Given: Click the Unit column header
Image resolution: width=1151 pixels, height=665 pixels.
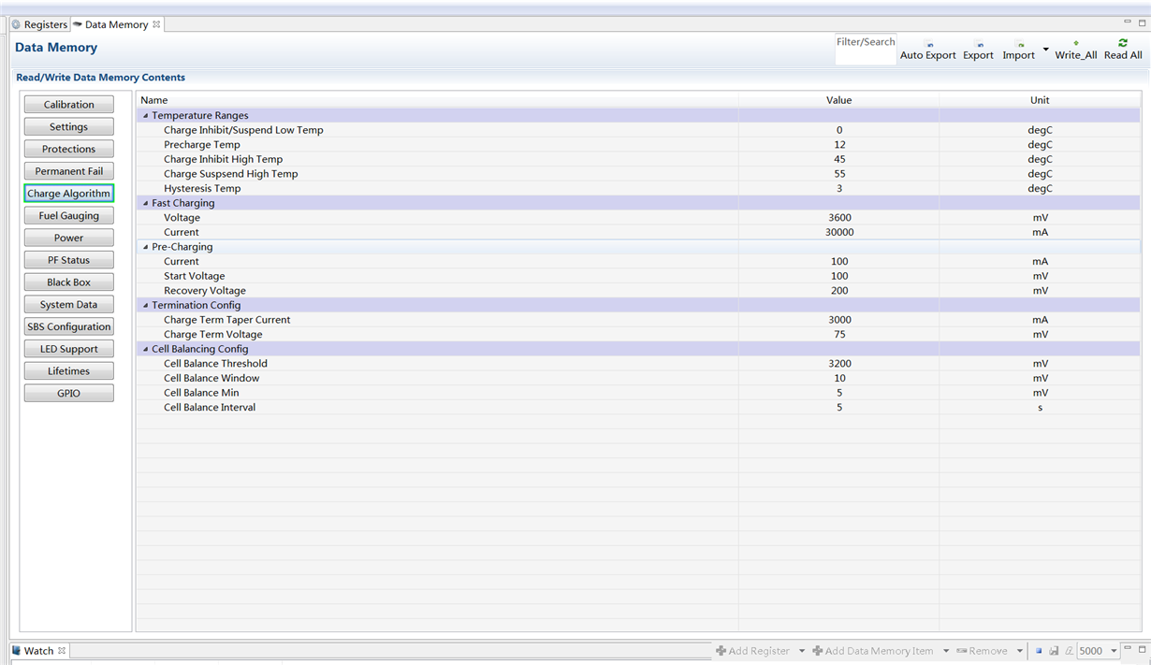Looking at the screenshot, I should [1040, 100].
